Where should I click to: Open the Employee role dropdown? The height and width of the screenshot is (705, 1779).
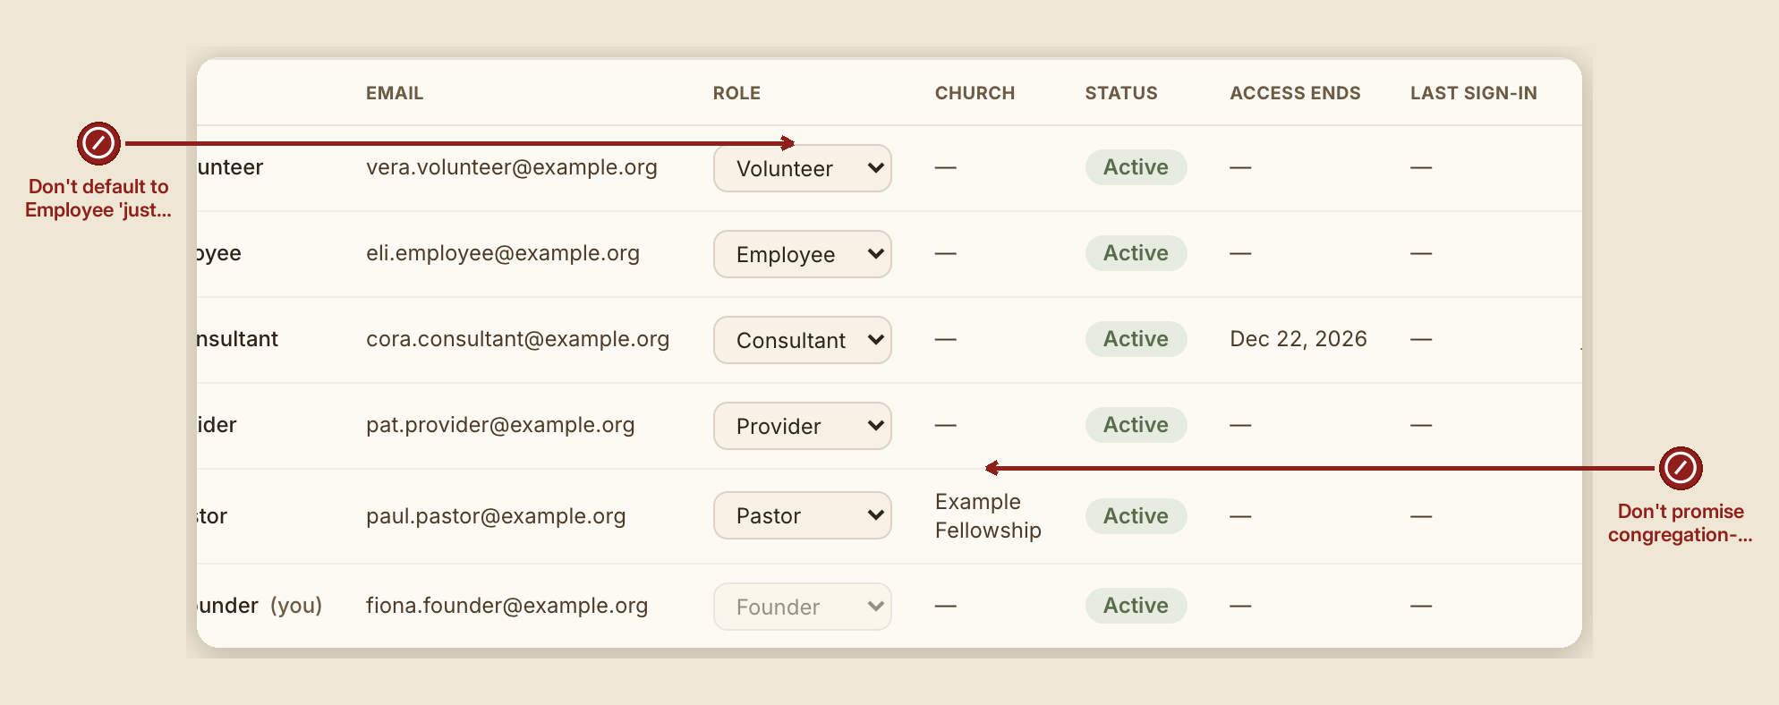[803, 254]
